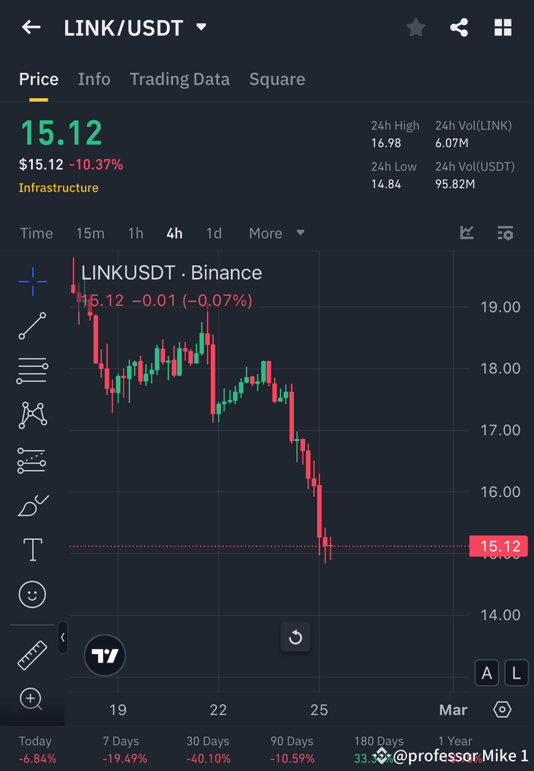
Task: Select the crosshair cursor tool
Action: point(32,281)
